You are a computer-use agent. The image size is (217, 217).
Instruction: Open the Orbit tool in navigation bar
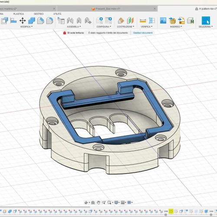pyautogui.click(x=86, y=203)
